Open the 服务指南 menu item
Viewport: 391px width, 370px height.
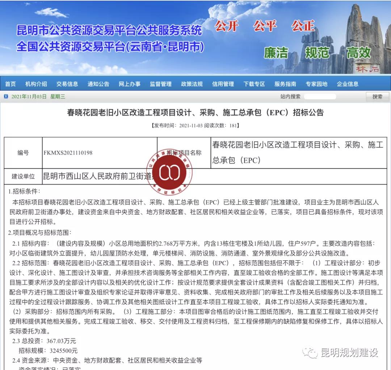click(x=285, y=84)
